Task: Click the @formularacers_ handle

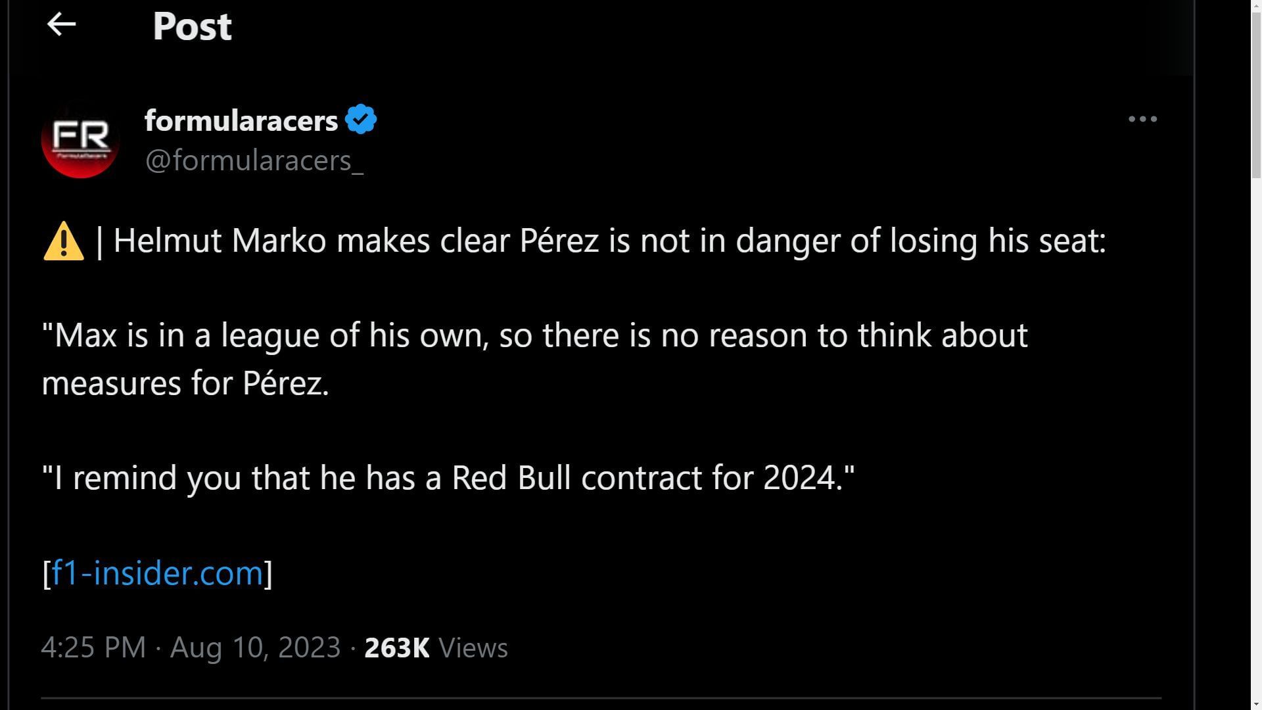Action: pos(254,160)
